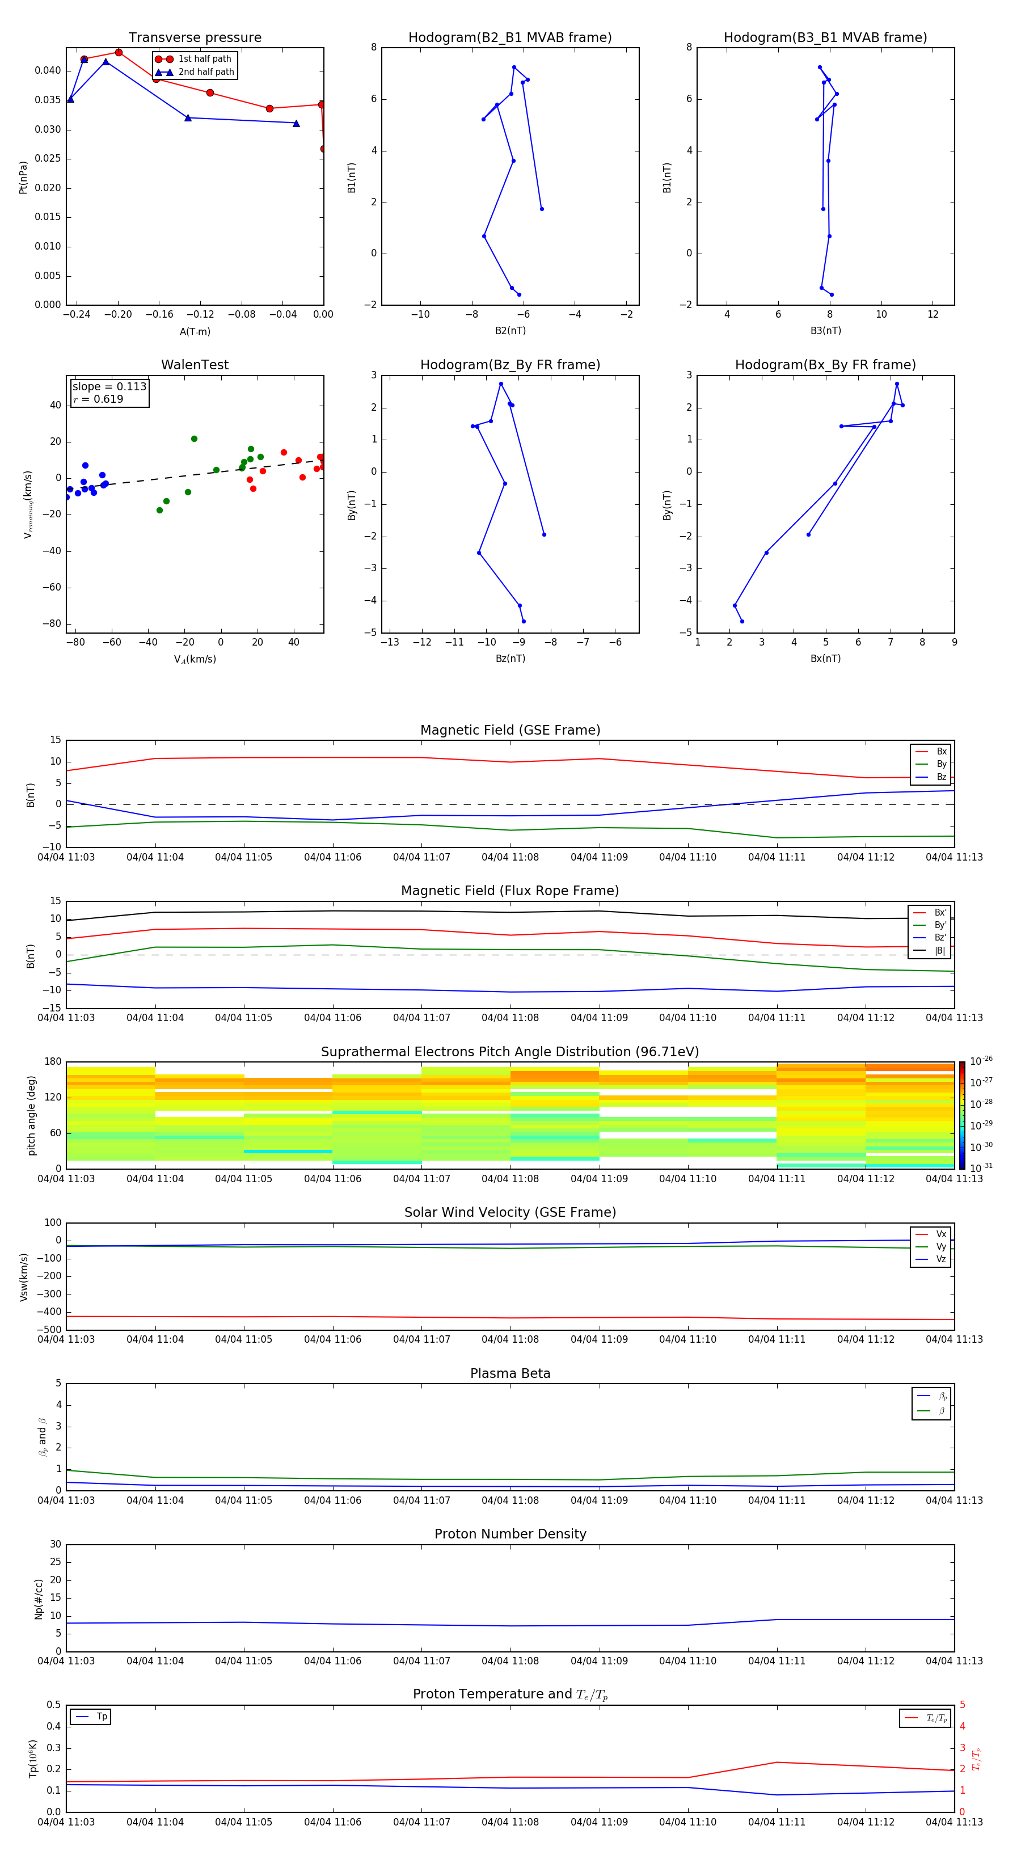Image resolution: width=1021 pixels, height=1872 pixels.
Task: Click the "Hodogram(B2_B1 MVAB frame)" title
Action: coord(510,38)
